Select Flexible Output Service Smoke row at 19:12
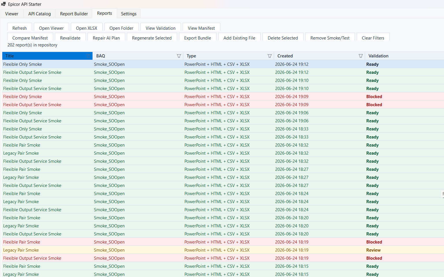444x277 pixels. coord(223,72)
